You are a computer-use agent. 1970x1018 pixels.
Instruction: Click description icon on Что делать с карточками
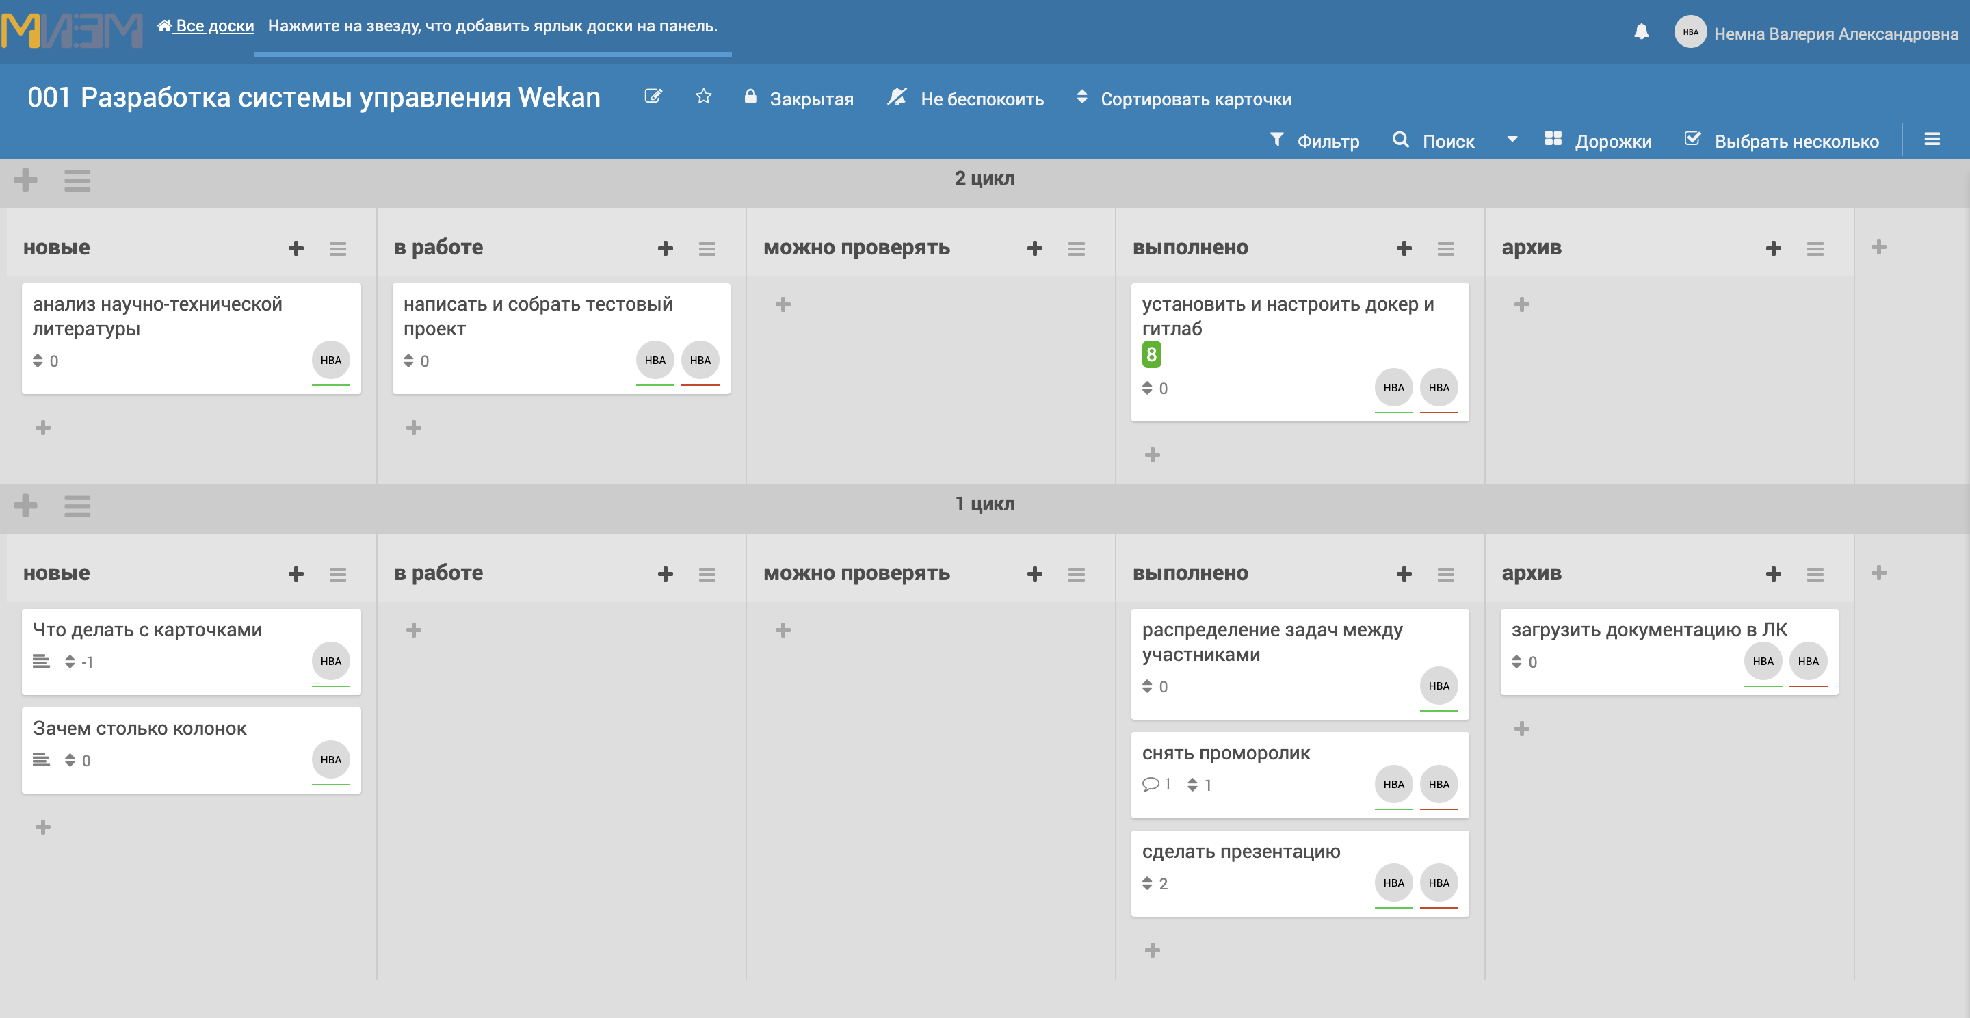click(x=41, y=662)
